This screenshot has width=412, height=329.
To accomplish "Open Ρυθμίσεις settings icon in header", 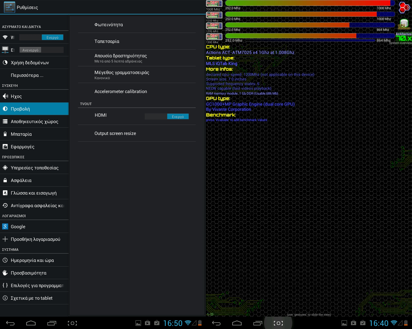I will point(9,7).
